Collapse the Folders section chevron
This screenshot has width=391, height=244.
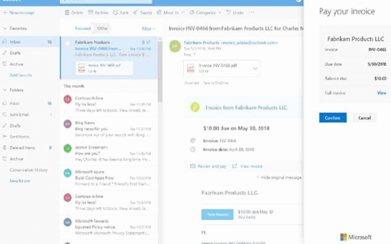click(x=5, y=90)
